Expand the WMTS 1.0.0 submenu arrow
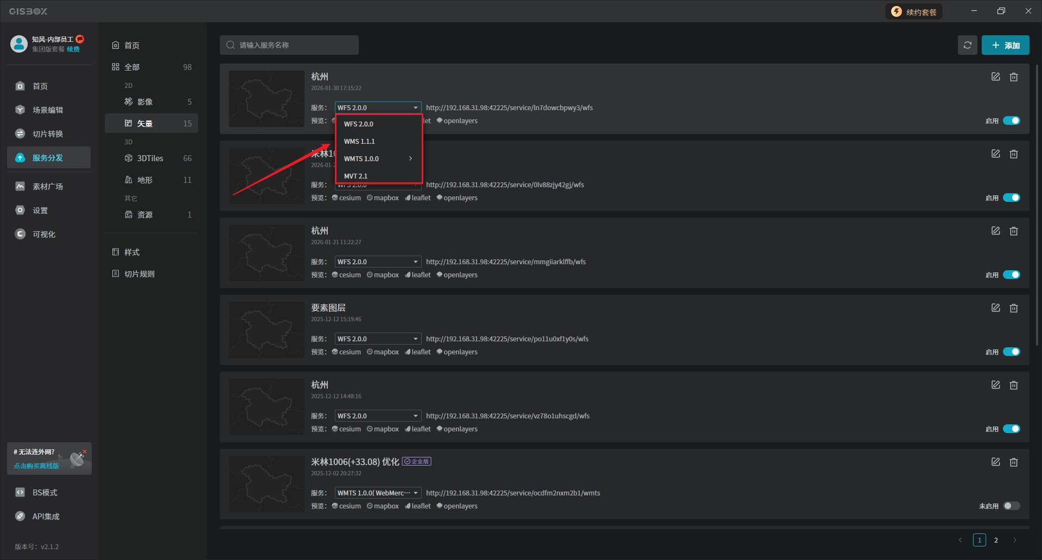This screenshot has width=1042, height=560. pyautogui.click(x=410, y=159)
